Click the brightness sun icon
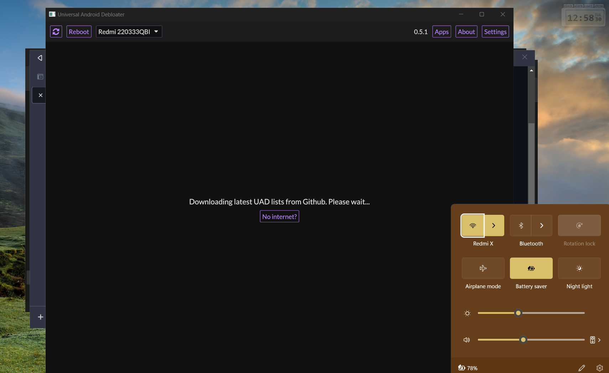 coord(467,314)
